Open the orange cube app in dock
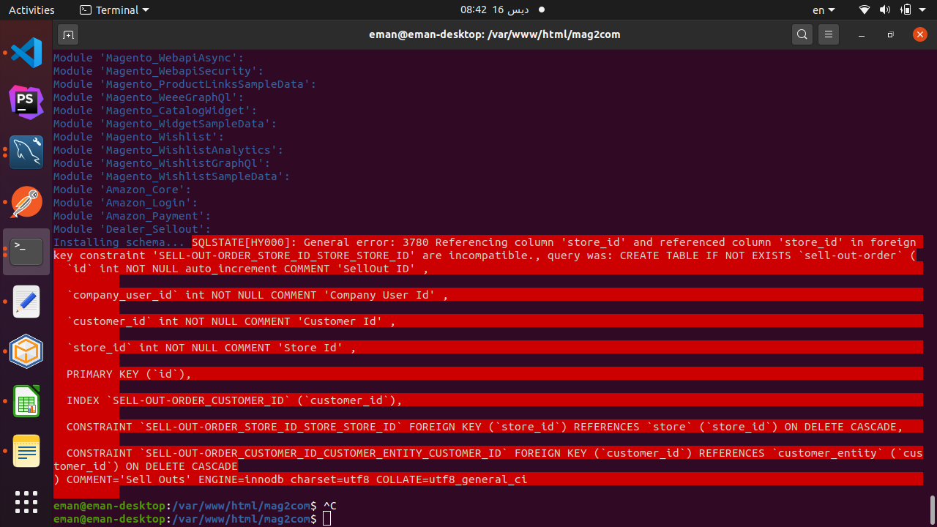The image size is (937, 527). click(26, 352)
